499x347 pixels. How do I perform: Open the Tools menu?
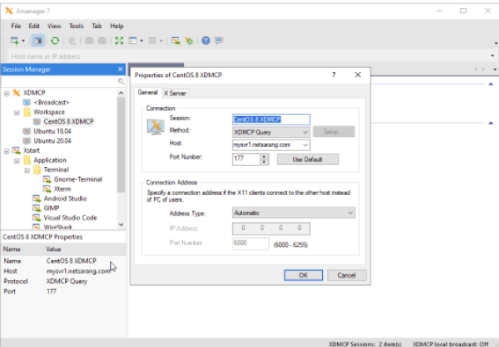click(x=77, y=26)
